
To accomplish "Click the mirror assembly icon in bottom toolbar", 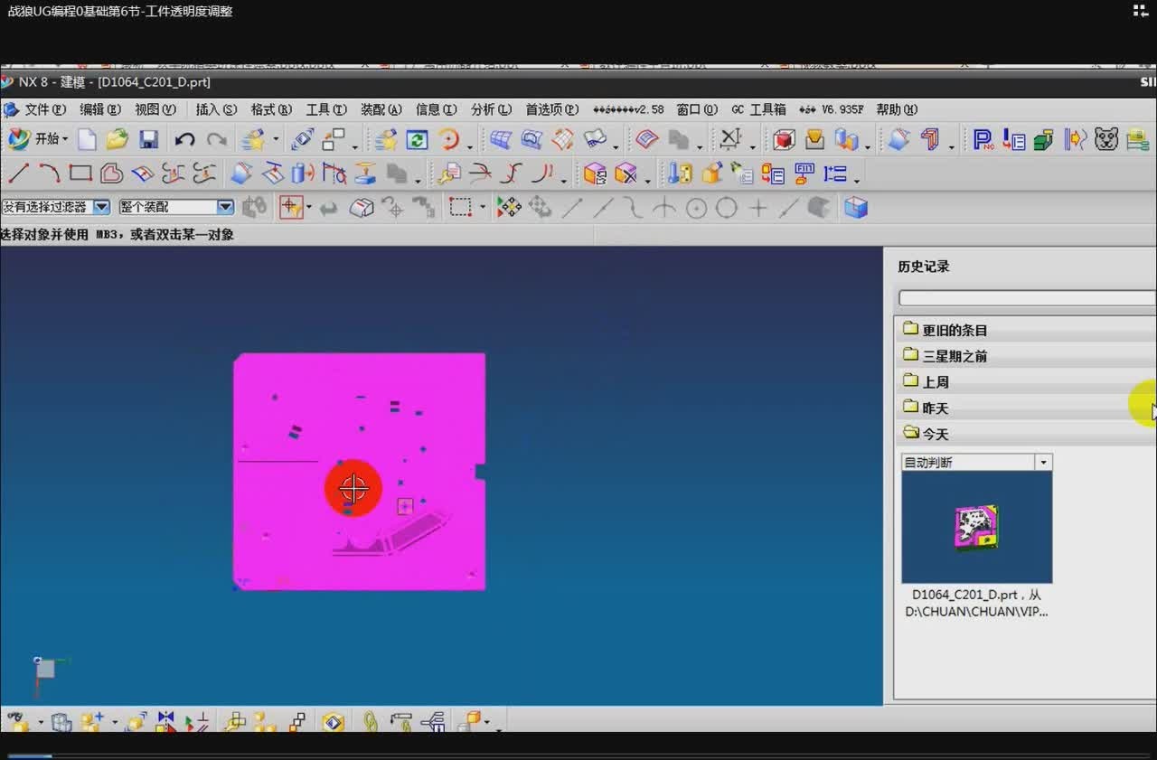I will click(165, 721).
